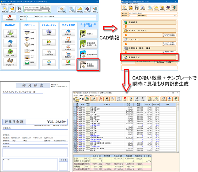Viewport: 198px width, 172px height.
Task: Click the copy icon in breakdown toolbar
Action: [113, 99]
